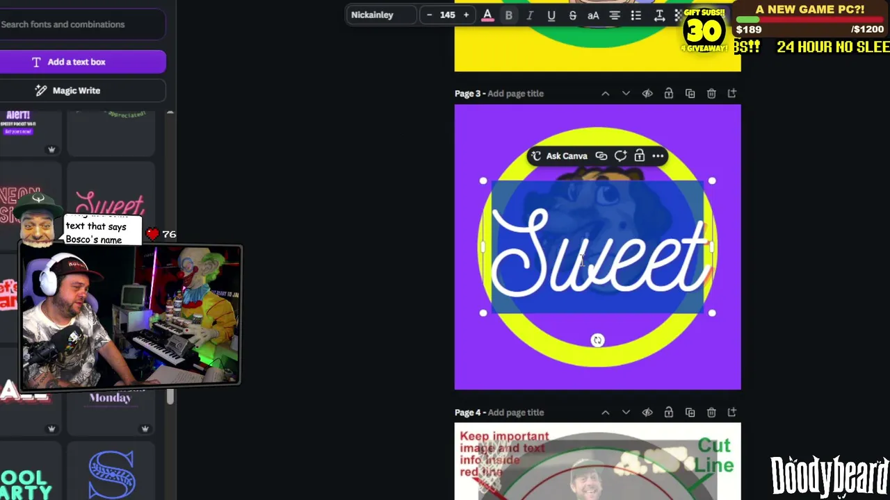Lock the selected Sweet text element
This screenshot has width=890, height=500.
point(640,156)
